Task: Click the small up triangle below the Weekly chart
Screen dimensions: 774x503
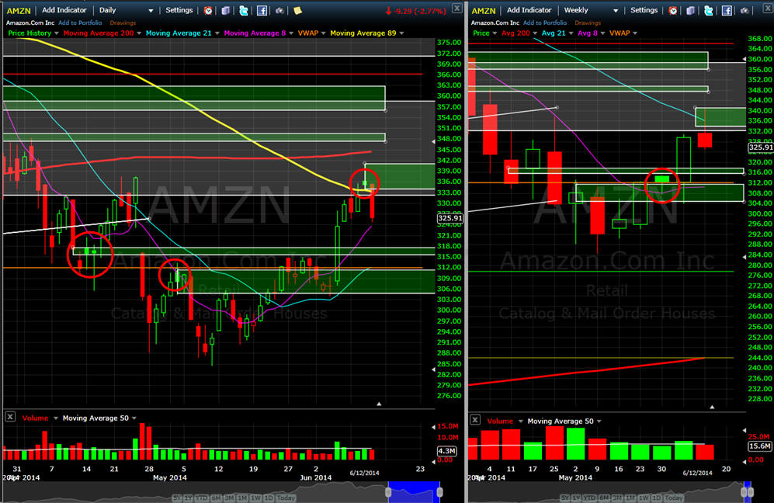Action: pyautogui.click(x=712, y=407)
